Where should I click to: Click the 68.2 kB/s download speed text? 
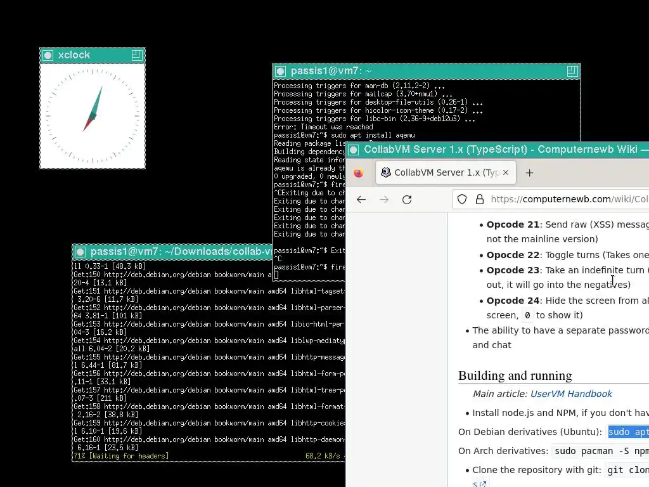click(323, 456)
